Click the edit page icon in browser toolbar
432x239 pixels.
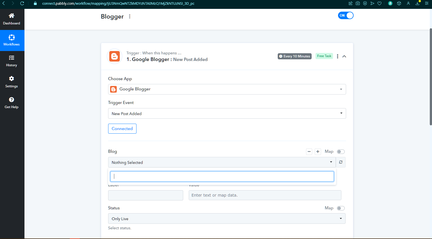pyautogui.click(x=351, y=3)
